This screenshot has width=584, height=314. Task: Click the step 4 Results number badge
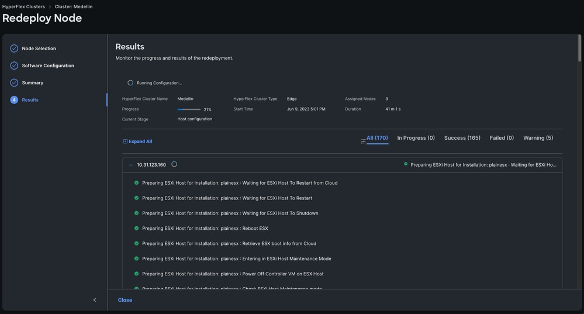click(14, 100)
